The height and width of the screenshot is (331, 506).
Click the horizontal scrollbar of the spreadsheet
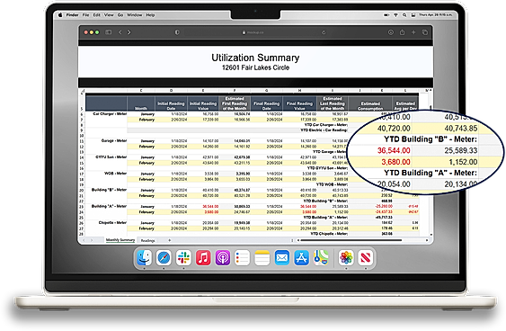(351, 240)
